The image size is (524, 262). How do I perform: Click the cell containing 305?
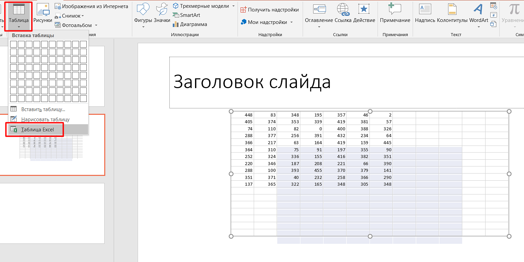tap(358, 184)
